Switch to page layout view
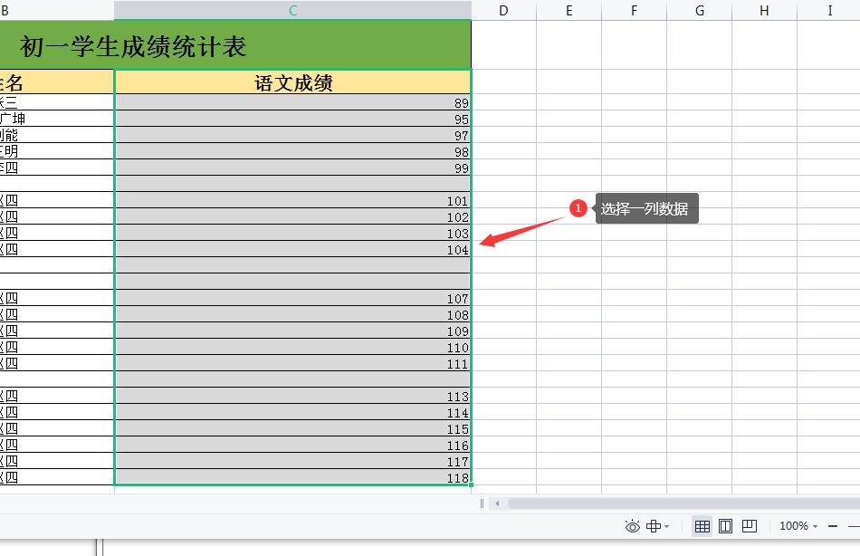Image resolution: width=860 pixels, height=556 pixels. [726, 526]
